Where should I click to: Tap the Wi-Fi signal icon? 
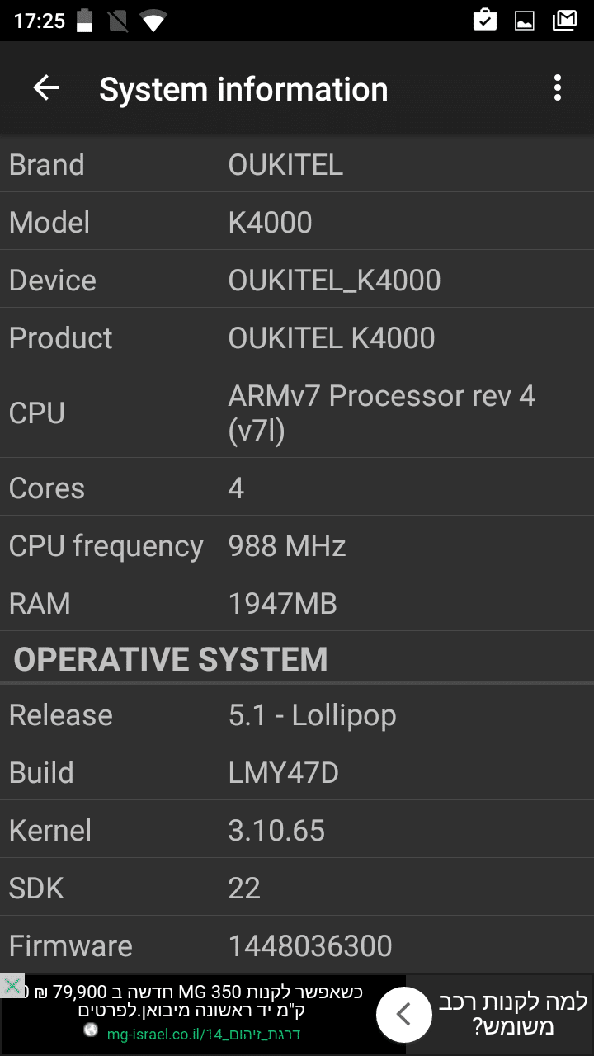[x=153, y=21]
